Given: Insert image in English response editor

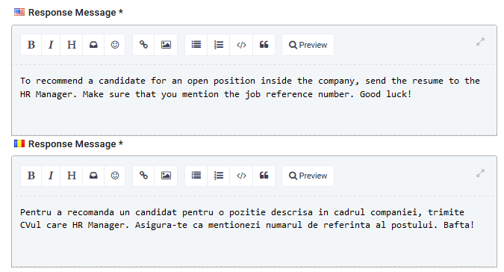Looking at the screenshot, I should click(166, 45).
